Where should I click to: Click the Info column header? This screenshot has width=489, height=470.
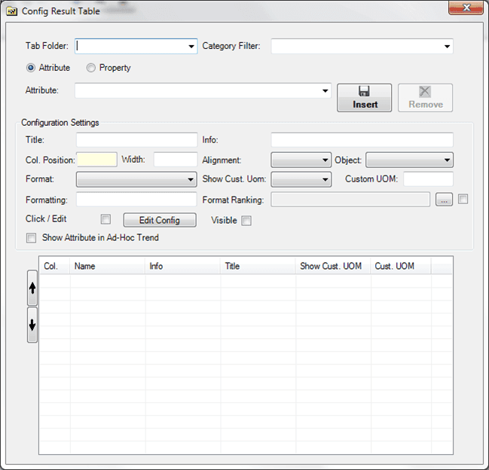tap(183, 266)
